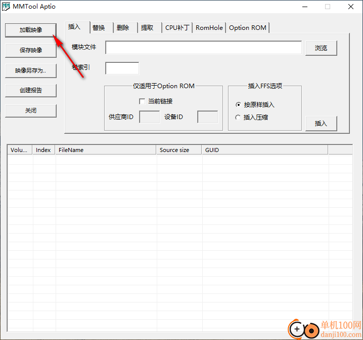Image resolution: width=363 pixels, height=340 pixels.
Task: Click the Volu... column header
Action: pos(20,150)
